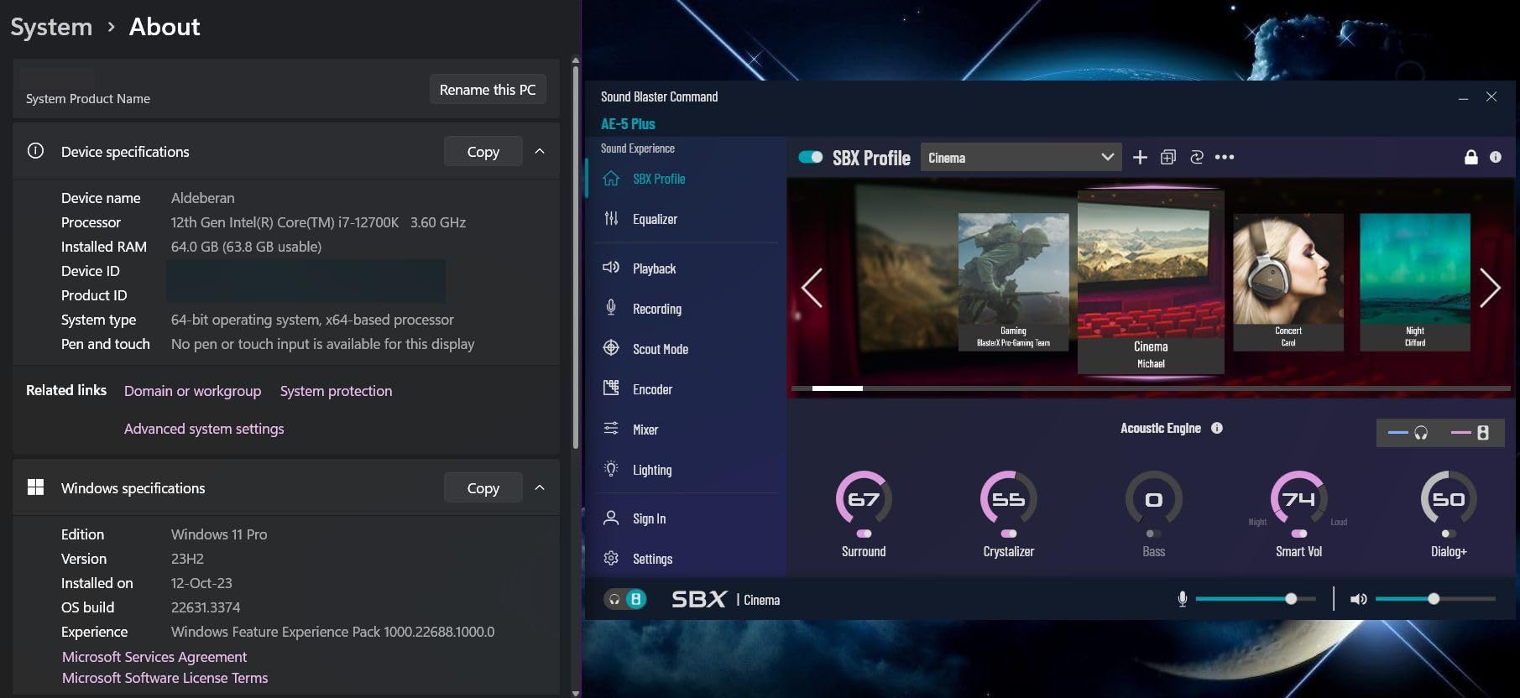
Task: Select the Concert profile thumbnail
Action: click(x=1288, y=282)
